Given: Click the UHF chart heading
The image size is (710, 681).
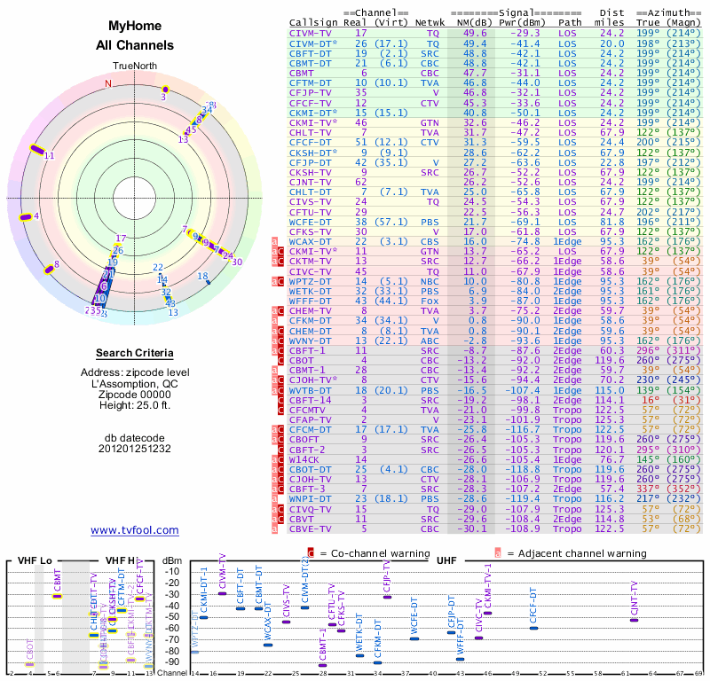Looking at the screenshot, I should [446, 560].
